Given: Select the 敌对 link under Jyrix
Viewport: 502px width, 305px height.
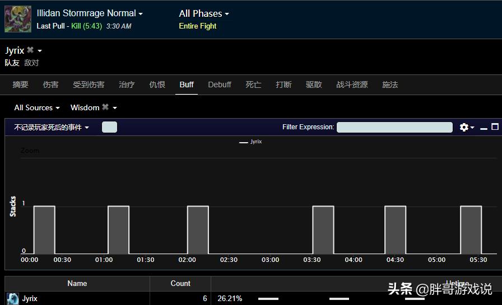Looking at the screenshot, I should (31, 63).
